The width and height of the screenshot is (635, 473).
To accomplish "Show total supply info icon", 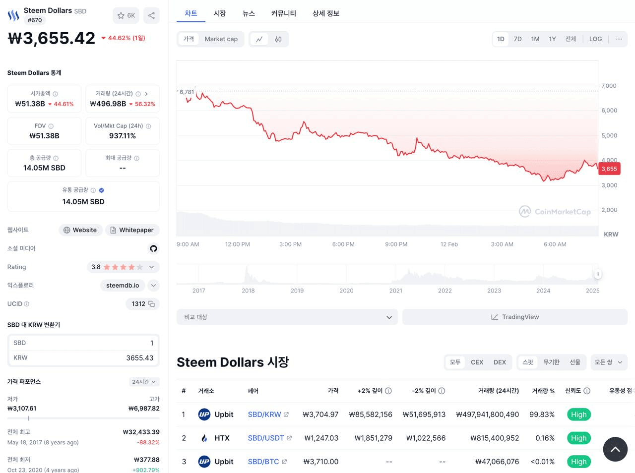I will pos(56,158).
